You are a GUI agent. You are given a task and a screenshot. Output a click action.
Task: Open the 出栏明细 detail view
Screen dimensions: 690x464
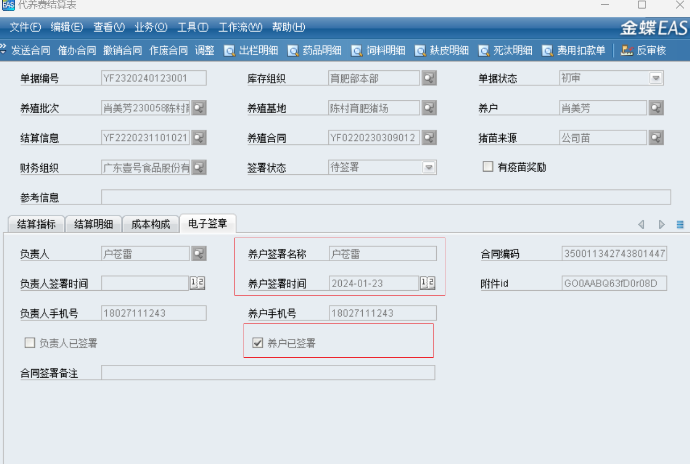point(251,50)
